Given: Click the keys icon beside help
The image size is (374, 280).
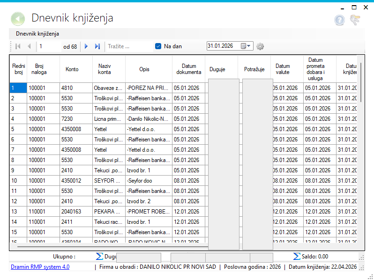Looking at the screenshot, I should tap(355, 20).
